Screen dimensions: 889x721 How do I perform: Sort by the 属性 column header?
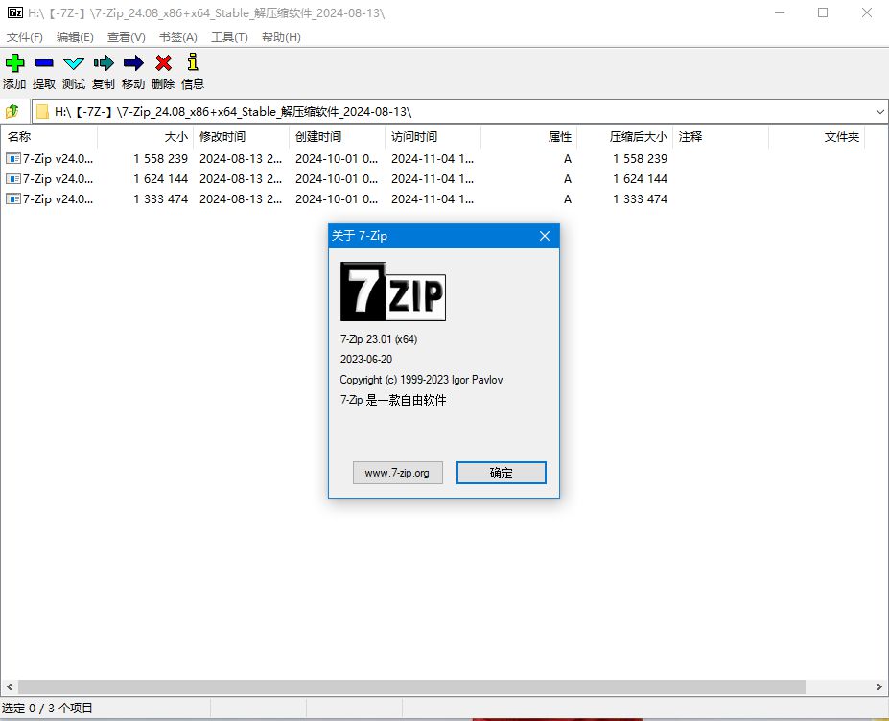point(529,136)
